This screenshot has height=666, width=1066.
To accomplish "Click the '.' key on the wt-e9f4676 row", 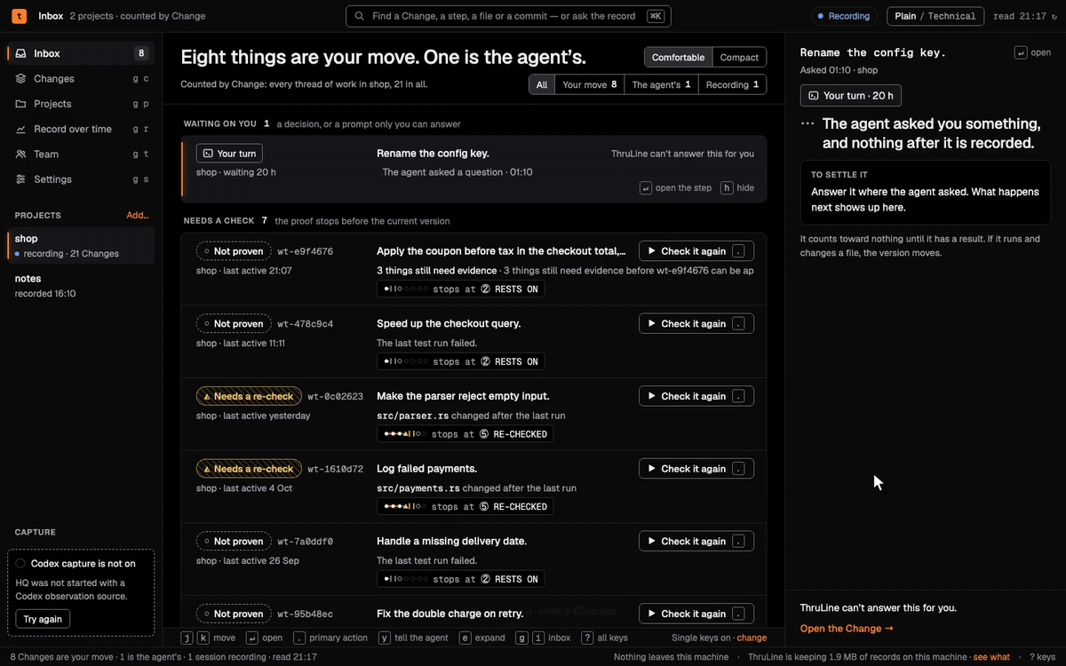I will (x=739, y=251).
